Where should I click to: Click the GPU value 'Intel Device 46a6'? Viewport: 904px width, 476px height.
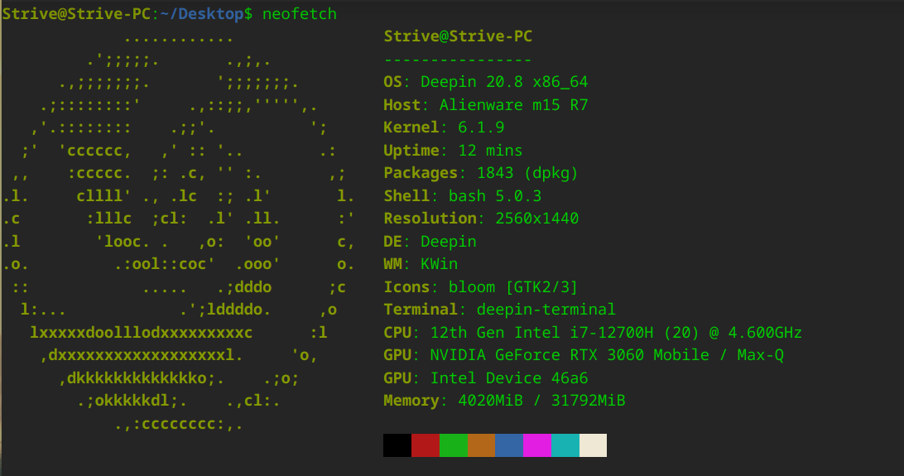509,378
